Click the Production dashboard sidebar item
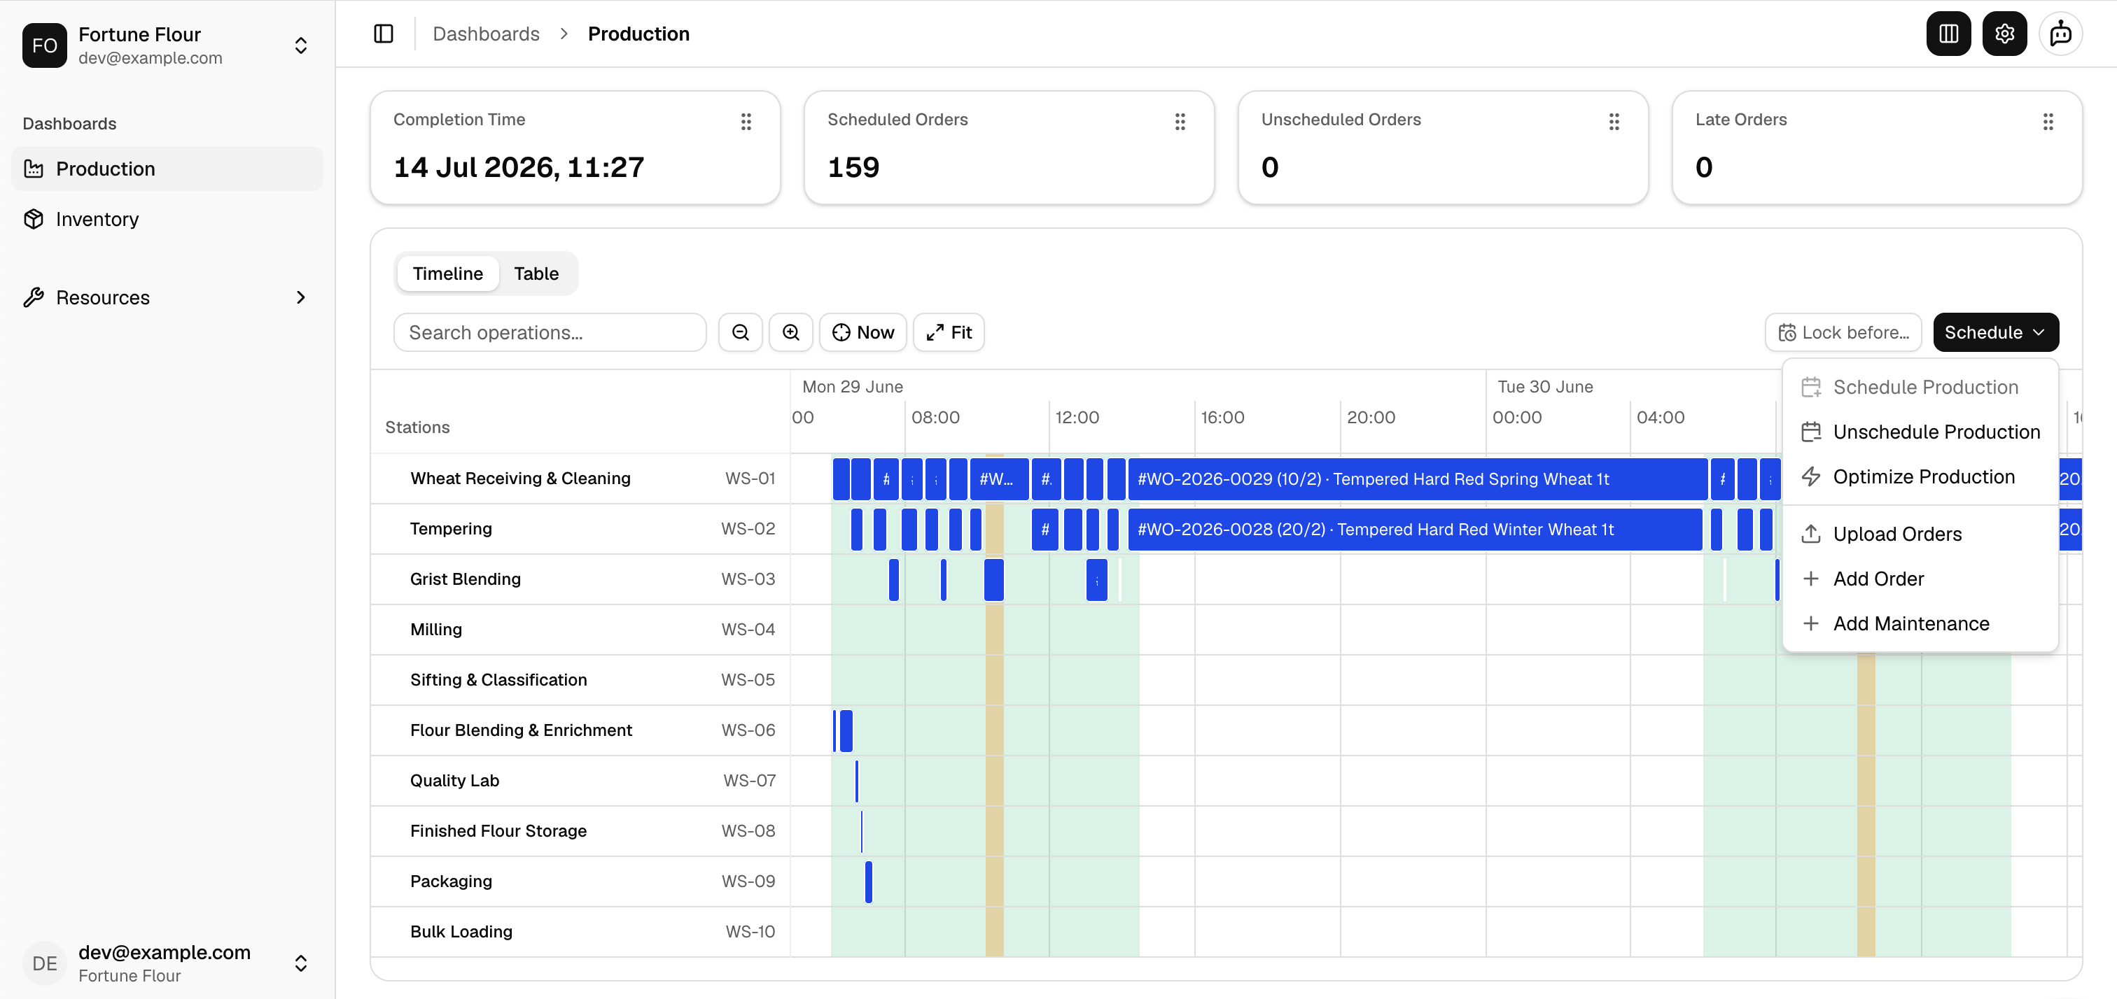This screenshot has width=2117, height=999. pos(167,169)
